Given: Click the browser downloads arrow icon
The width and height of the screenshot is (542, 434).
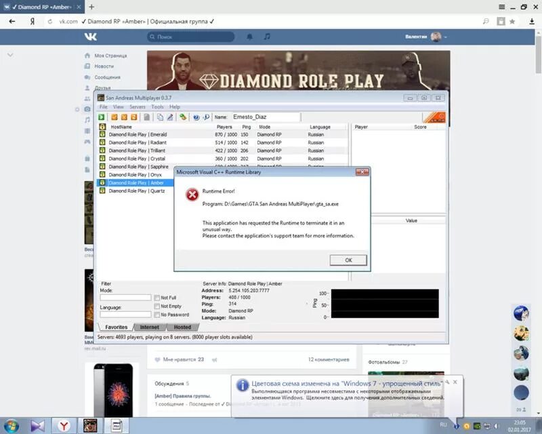Looking at the screenshot, I should click(x=532, y=22).
